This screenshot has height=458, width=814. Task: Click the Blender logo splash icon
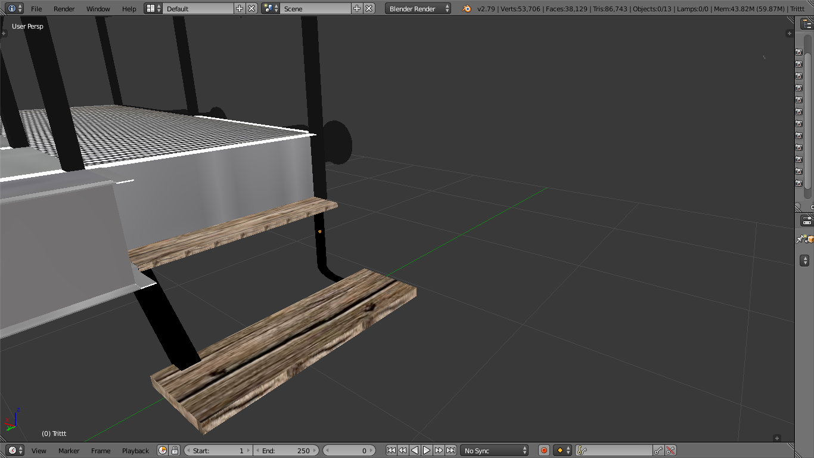point(467,8)
